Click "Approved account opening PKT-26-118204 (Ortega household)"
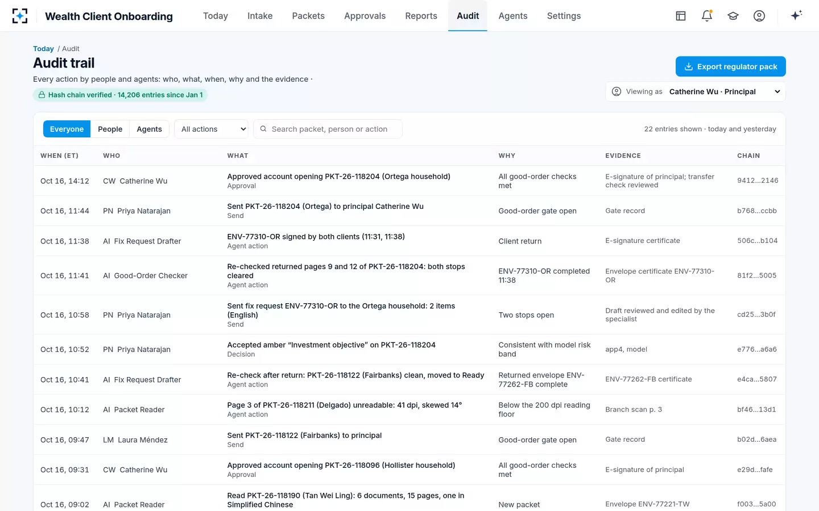Viewport: 819px width, 511px height. [339, 177]
